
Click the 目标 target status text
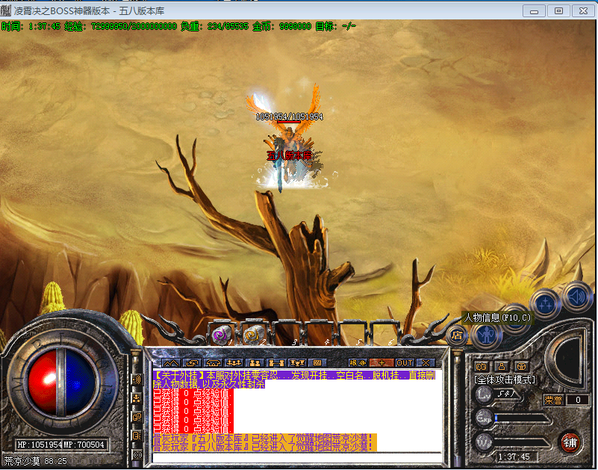pyautogui.click(x=336, y=26)
